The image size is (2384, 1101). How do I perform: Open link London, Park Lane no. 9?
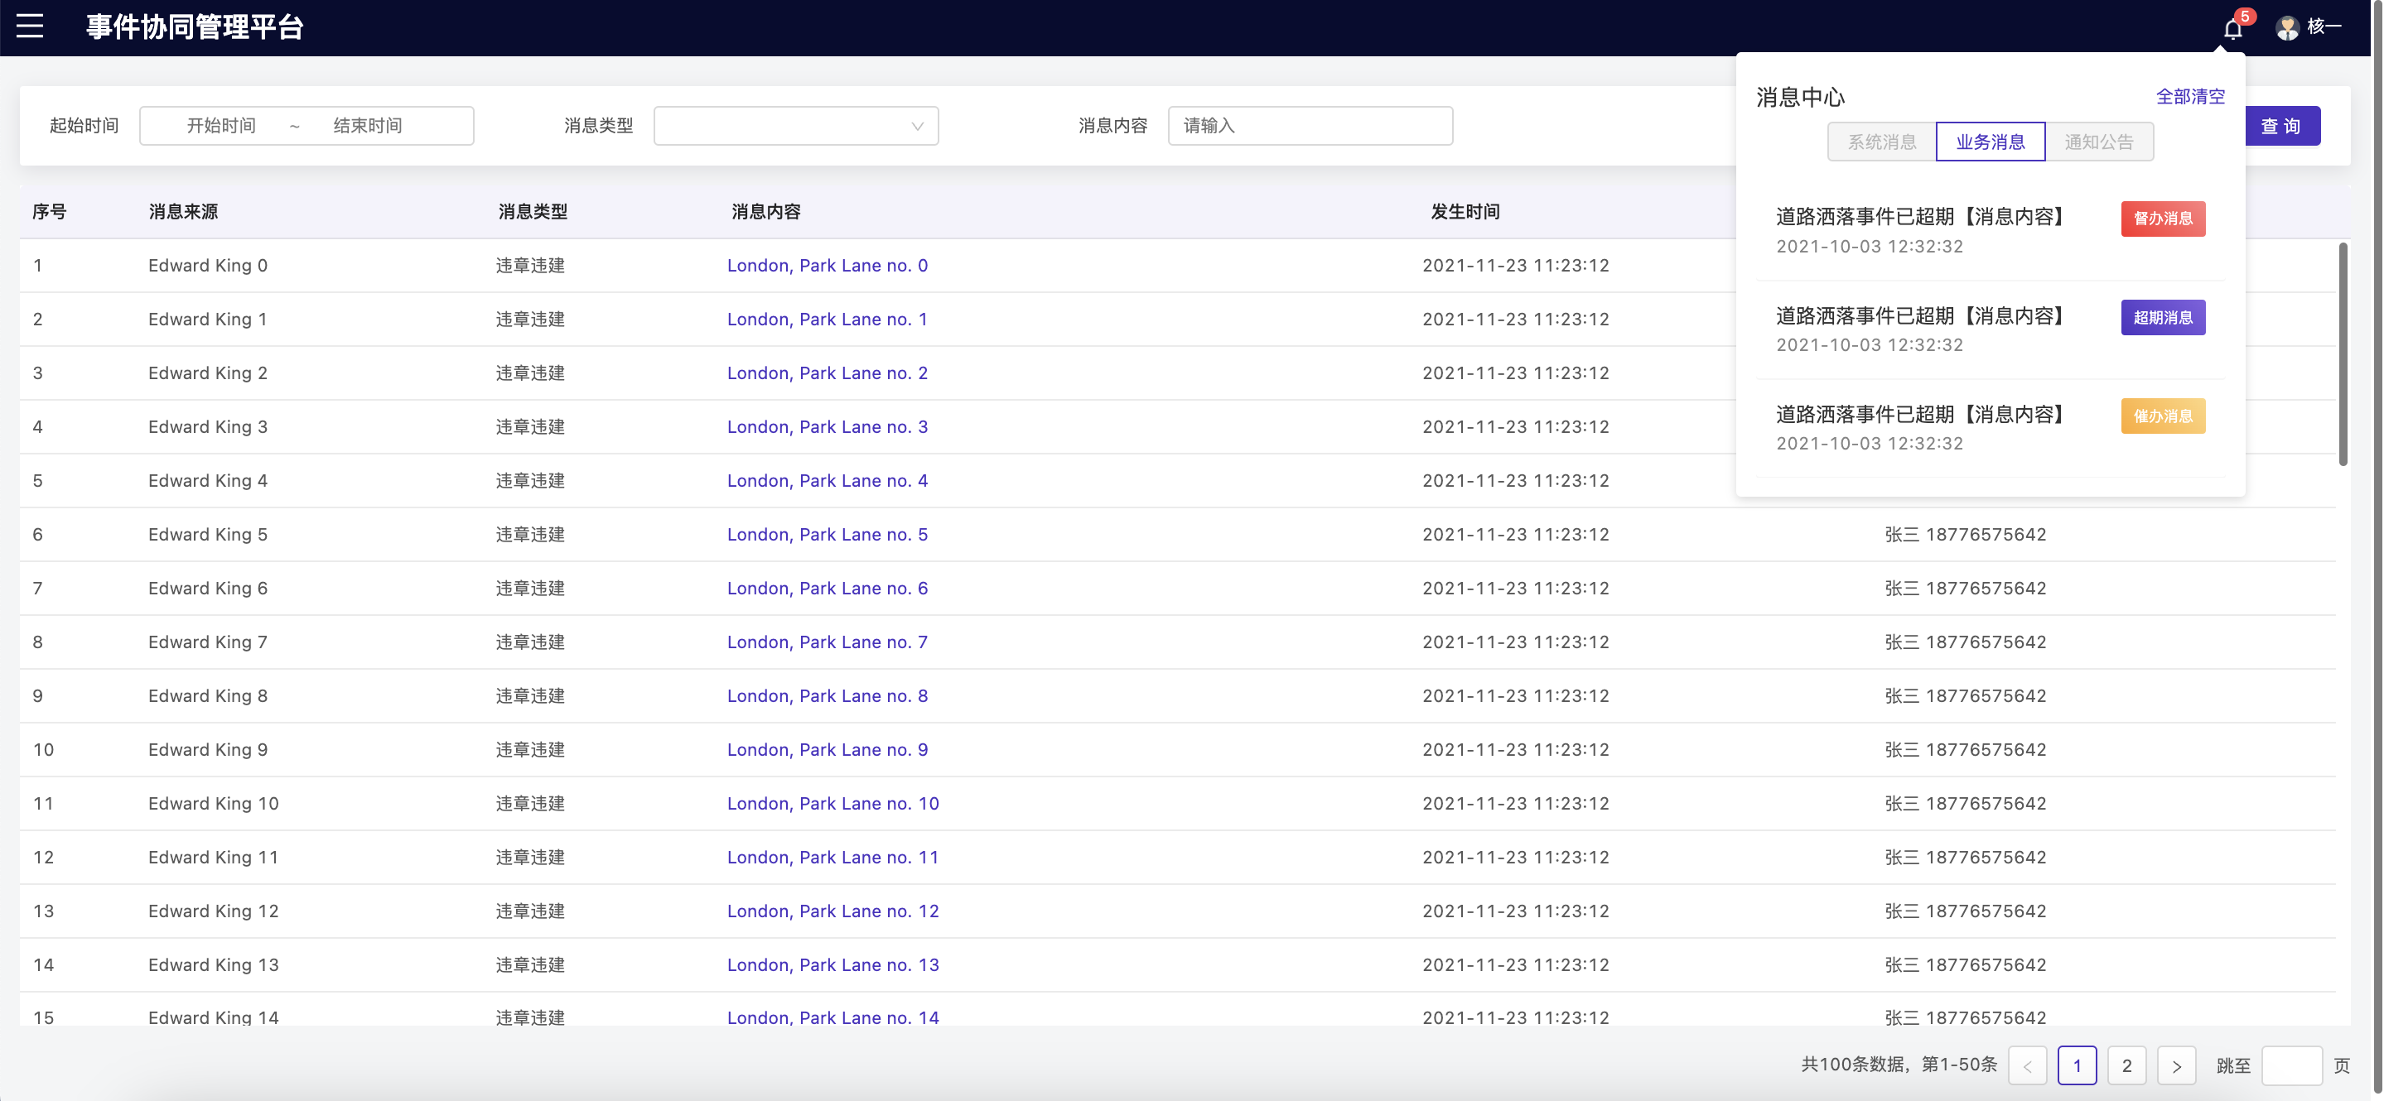827,749
